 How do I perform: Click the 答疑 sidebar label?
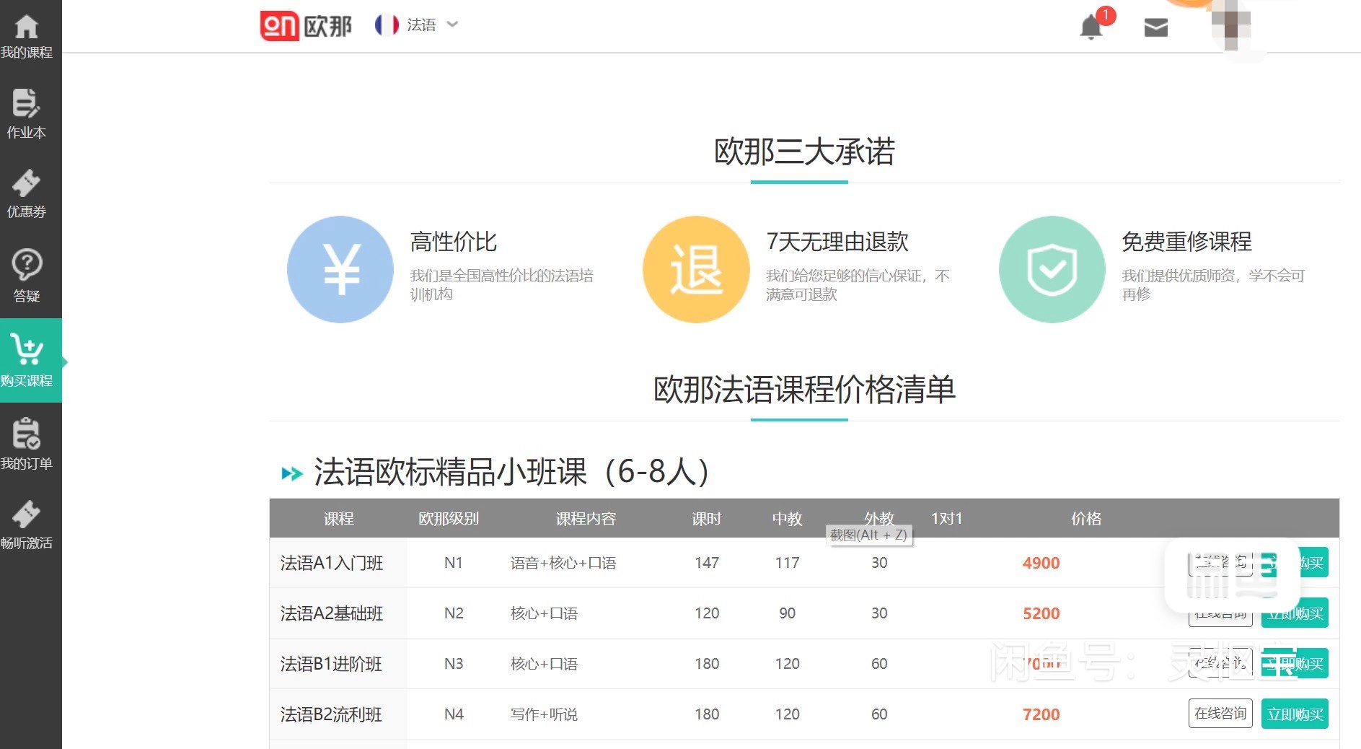[x=27, y=296]
